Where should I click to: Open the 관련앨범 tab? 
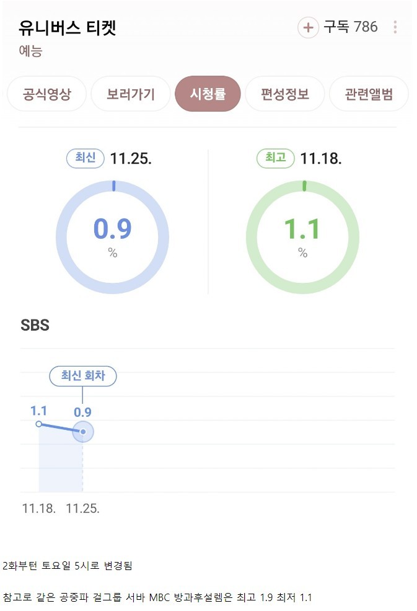point(369,94)
